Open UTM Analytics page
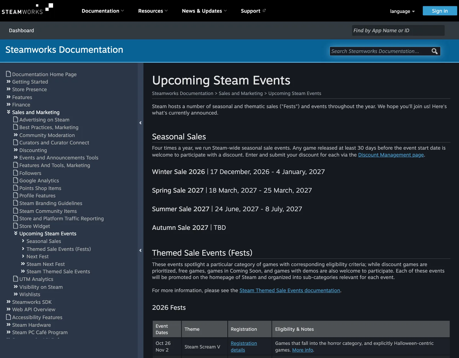The width and height of the screenshot is (459, 358). [33, 279]
